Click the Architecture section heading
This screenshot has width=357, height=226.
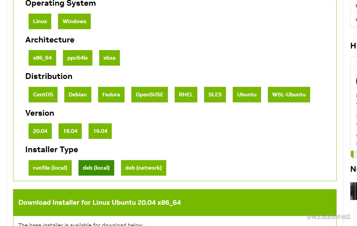pos(50,40)
